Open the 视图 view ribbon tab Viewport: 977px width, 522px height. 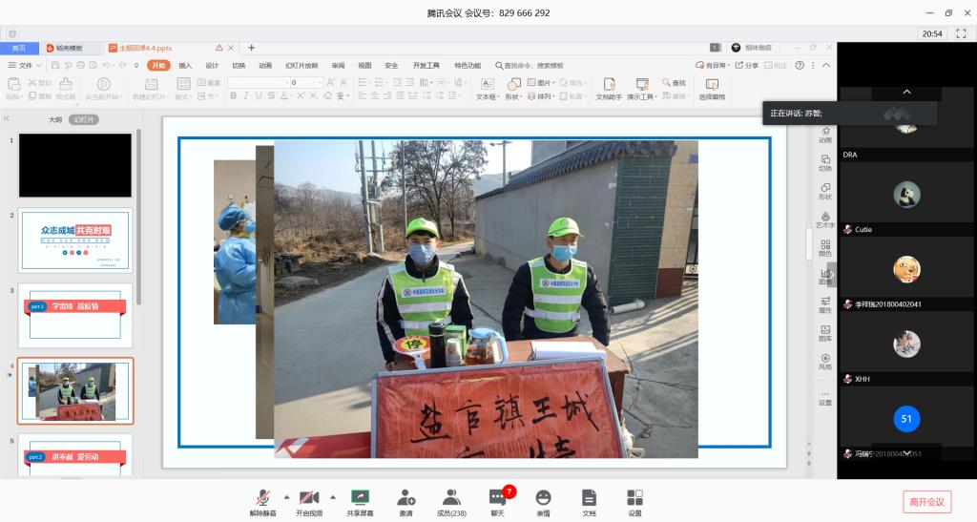(x=364, y=66)
